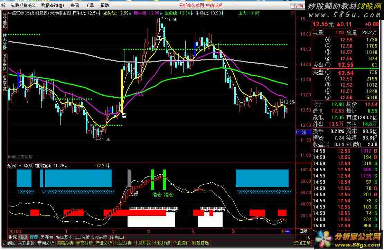
Task: Choose the 经典KDJ template
Action: pyautogui.click(x=117, y=237)
